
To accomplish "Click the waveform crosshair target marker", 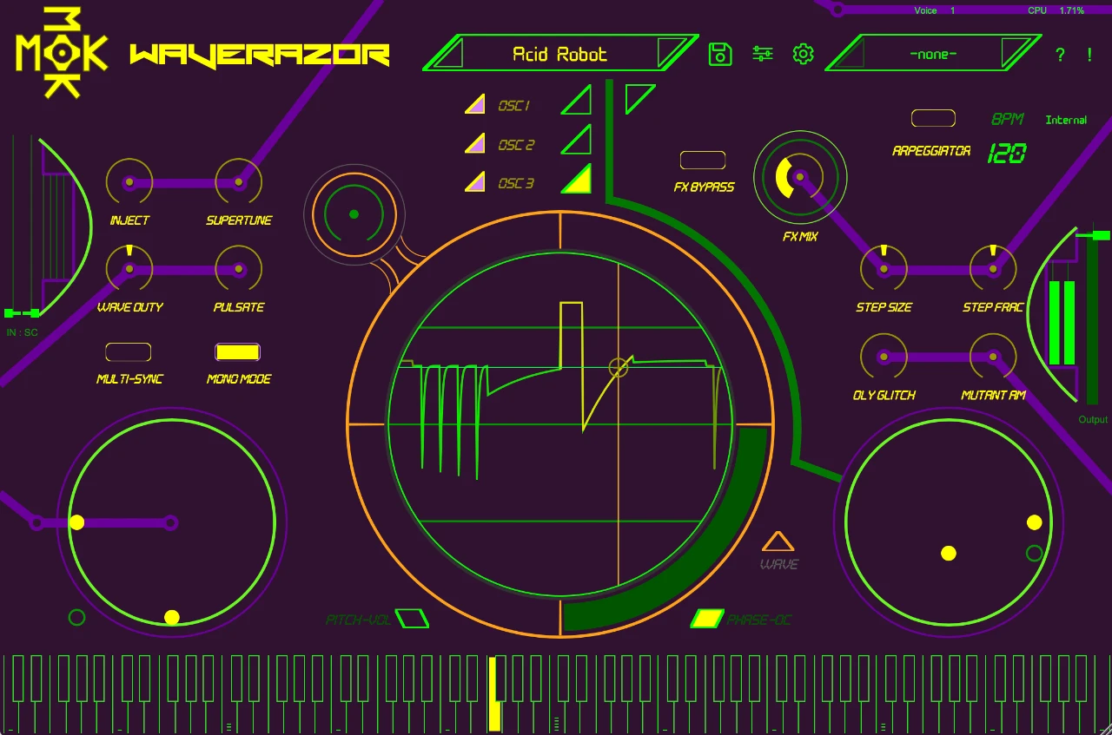I will pyautogui.click(x=618, y=368).
